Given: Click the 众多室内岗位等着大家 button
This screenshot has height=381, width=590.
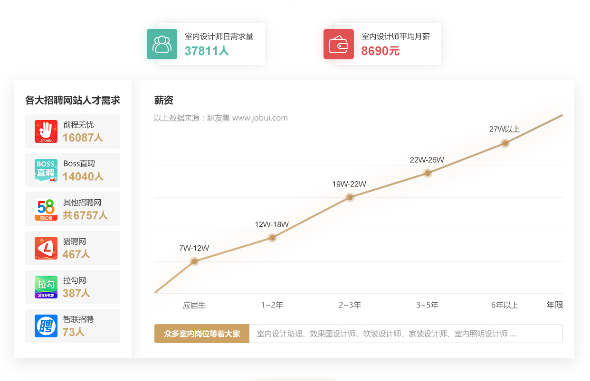Looking at the screenshot, I should point(202,334).
